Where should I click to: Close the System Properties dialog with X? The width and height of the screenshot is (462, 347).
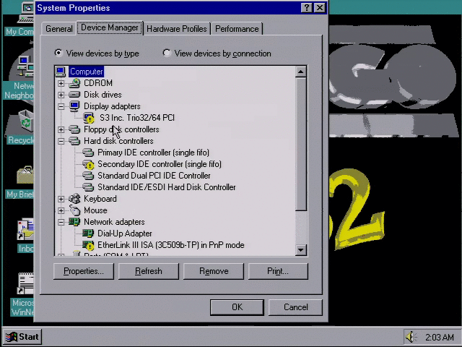[320, 8]
